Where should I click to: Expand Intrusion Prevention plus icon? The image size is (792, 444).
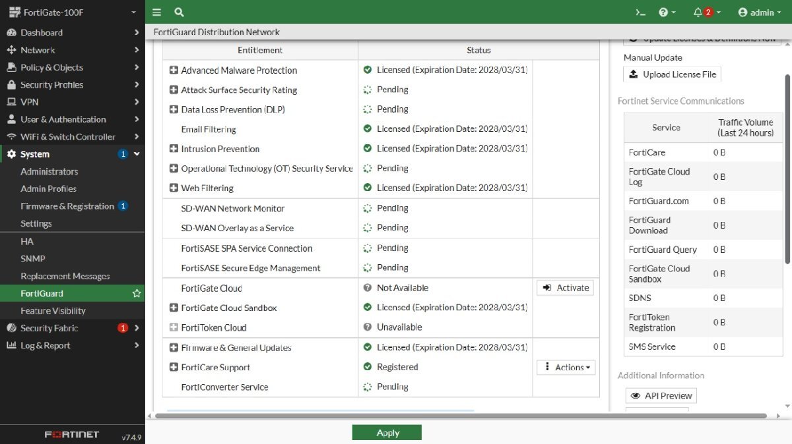tap(174, 149)
